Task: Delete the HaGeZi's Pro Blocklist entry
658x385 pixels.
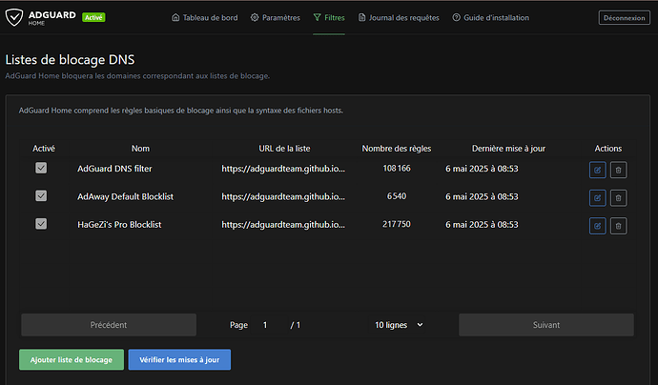Action: [x=618, y=226]
